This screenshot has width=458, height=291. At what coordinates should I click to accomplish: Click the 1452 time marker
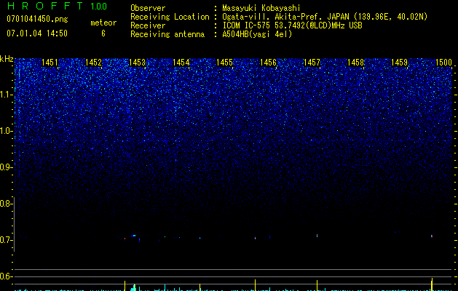click(93, 63)
